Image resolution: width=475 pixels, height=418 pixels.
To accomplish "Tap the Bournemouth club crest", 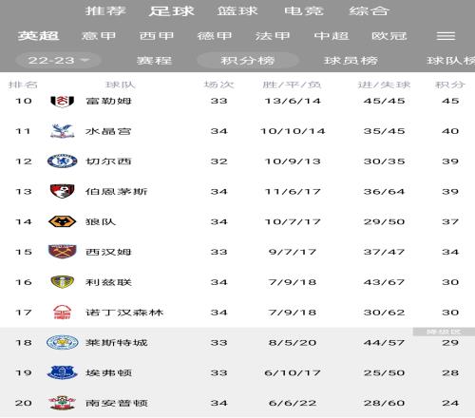I will click(62, 191).
